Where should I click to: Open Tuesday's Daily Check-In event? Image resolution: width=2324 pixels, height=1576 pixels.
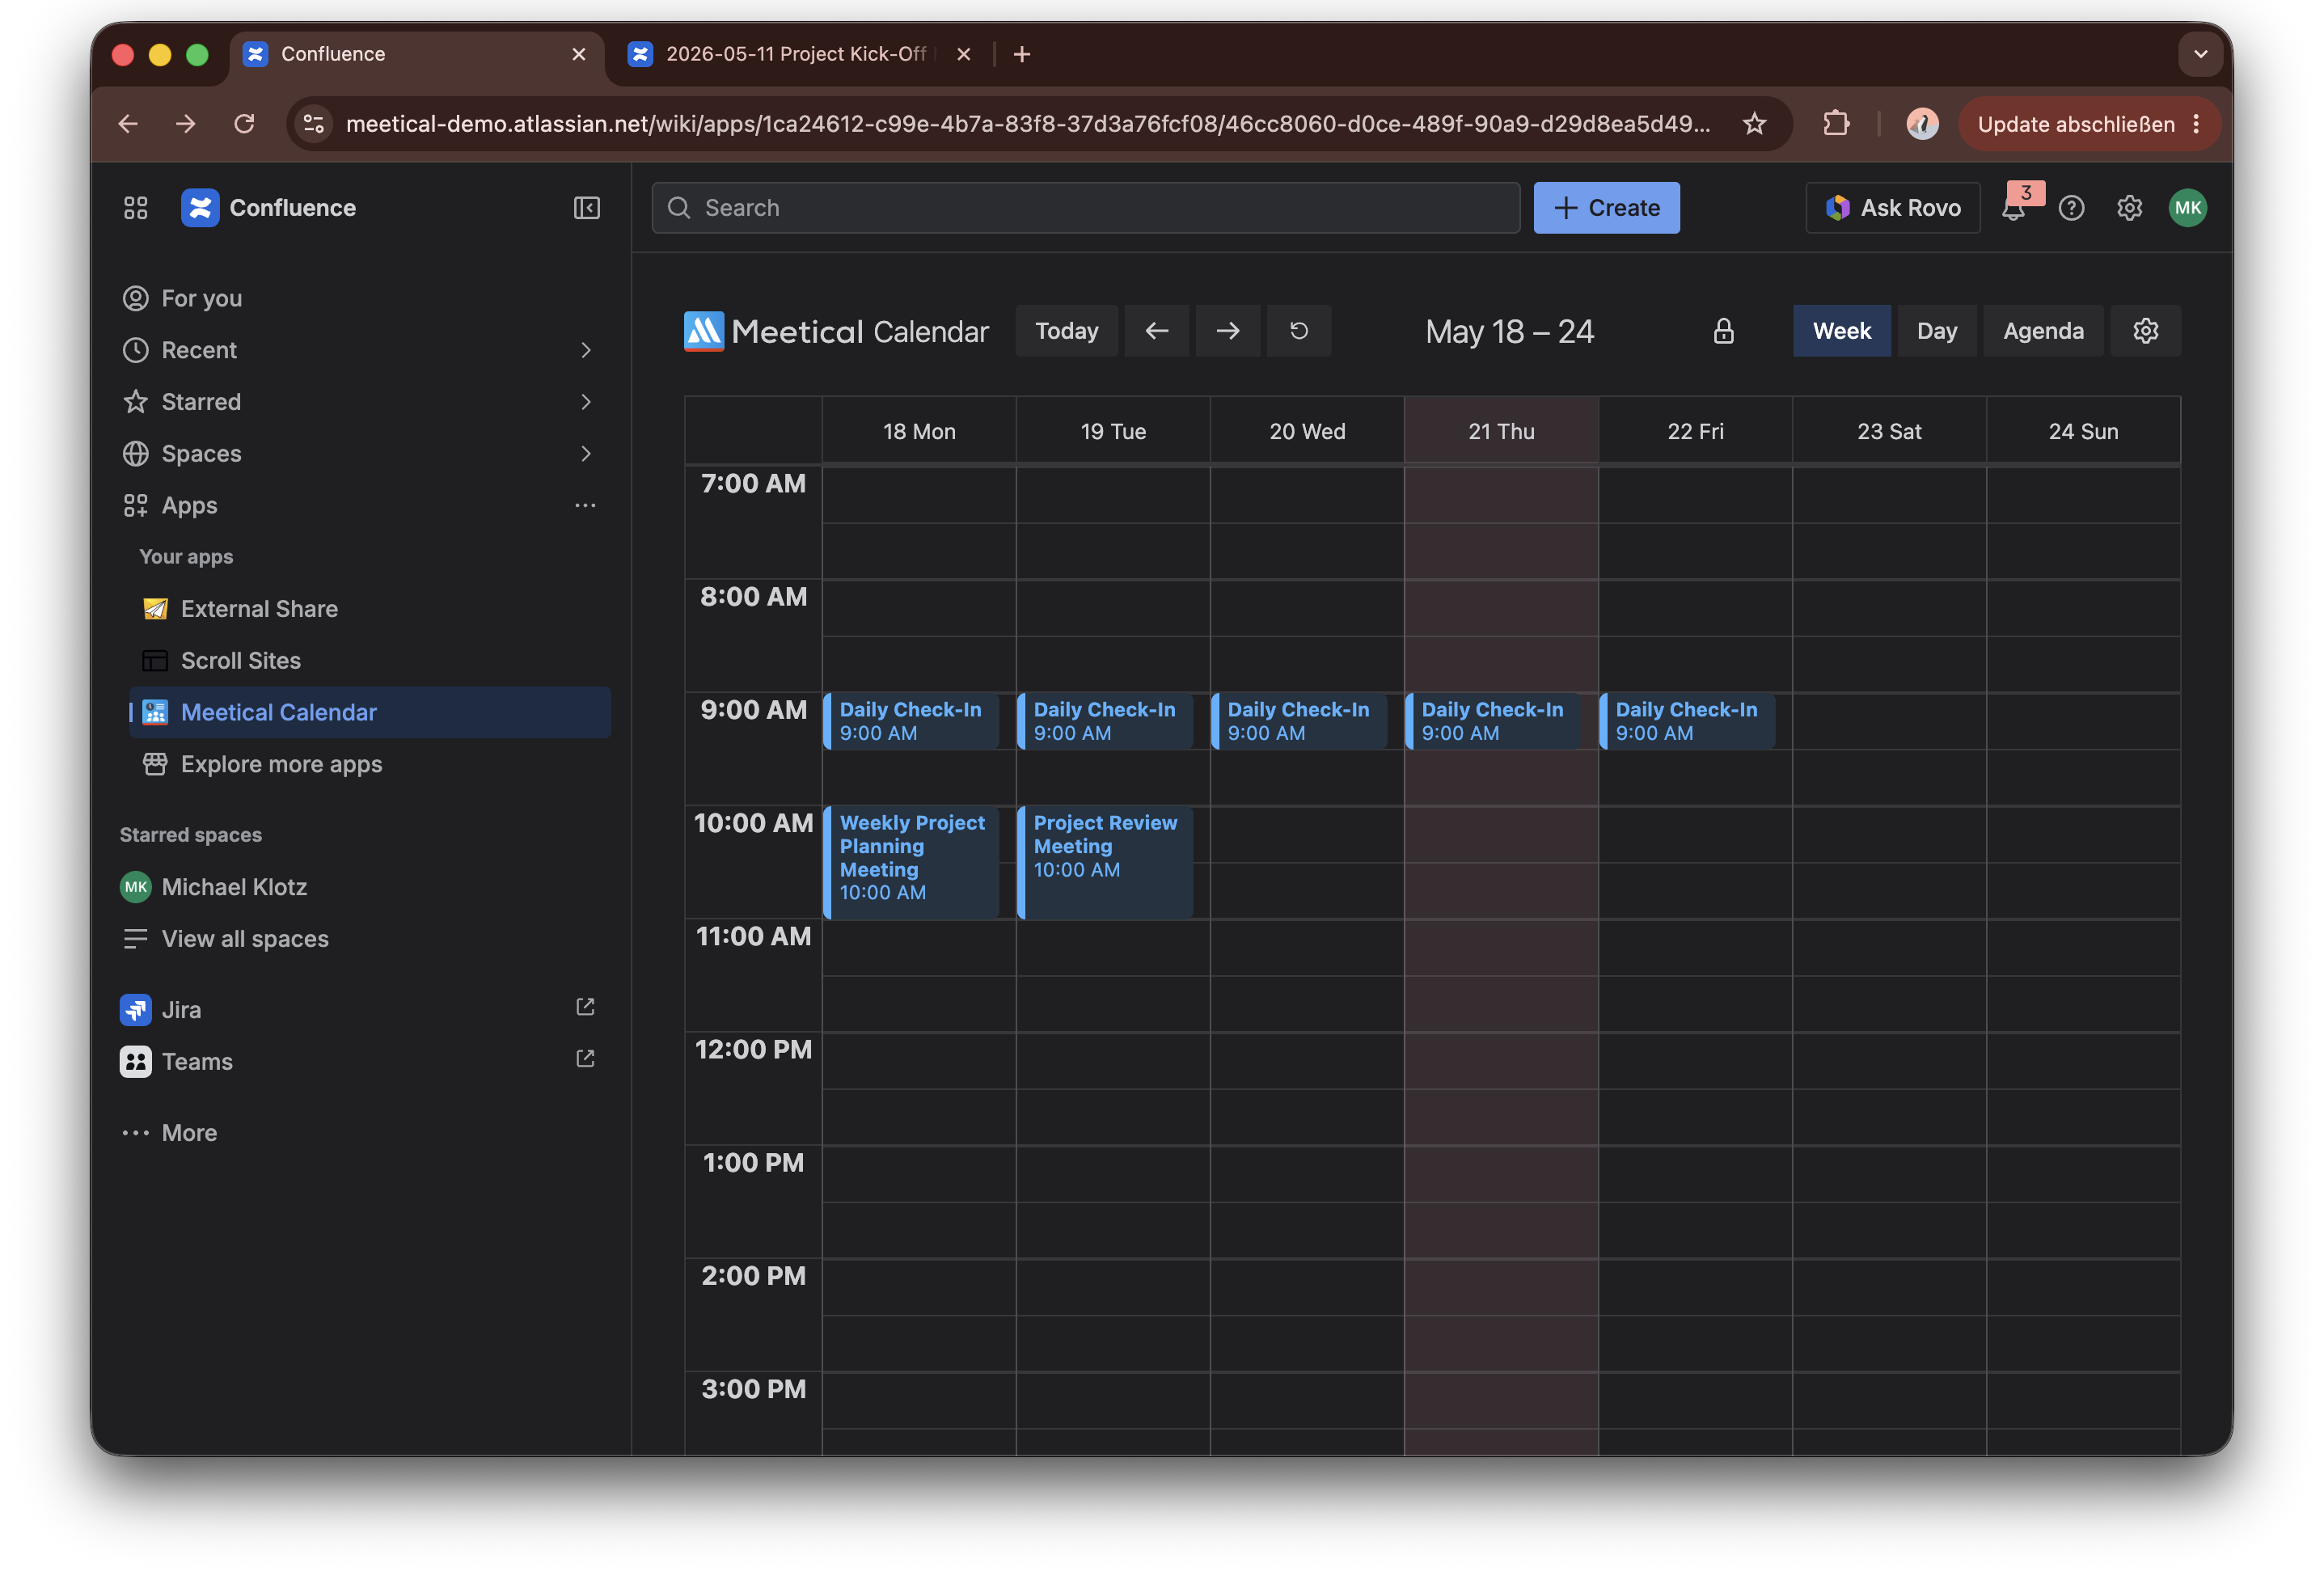1105,721
